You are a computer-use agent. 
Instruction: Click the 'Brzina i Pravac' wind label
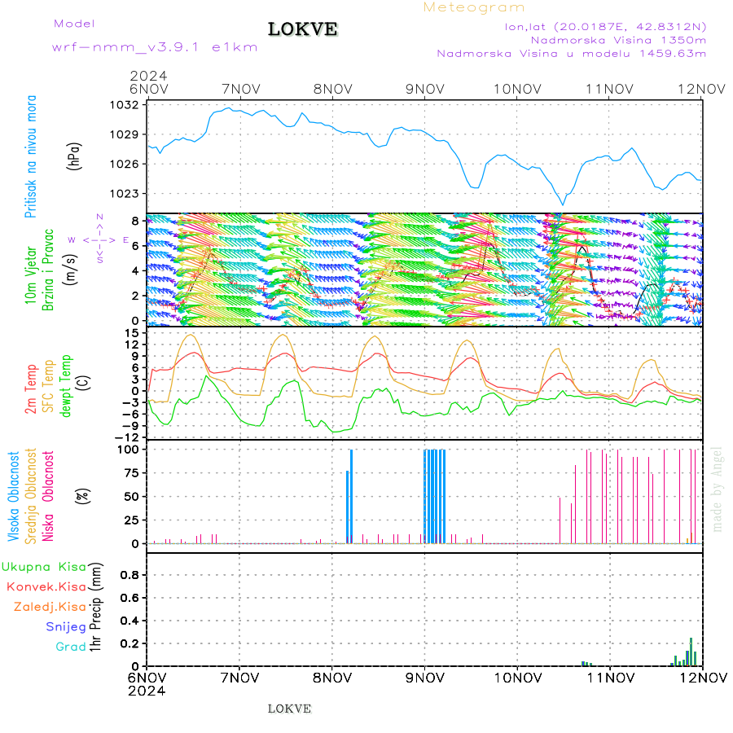(48, 270)
